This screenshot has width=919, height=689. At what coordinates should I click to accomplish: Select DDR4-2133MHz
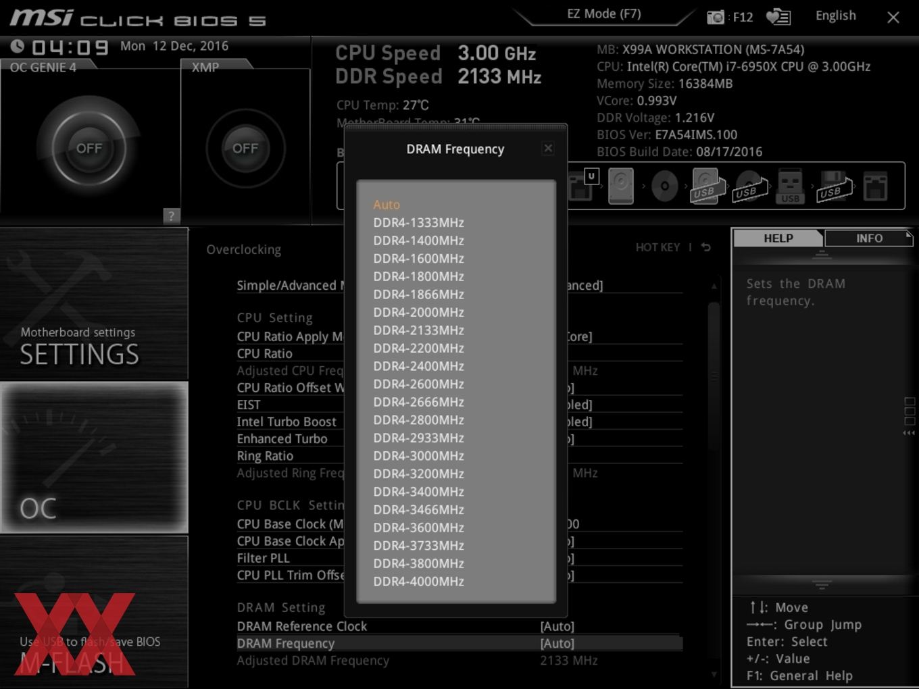[419, 330]
